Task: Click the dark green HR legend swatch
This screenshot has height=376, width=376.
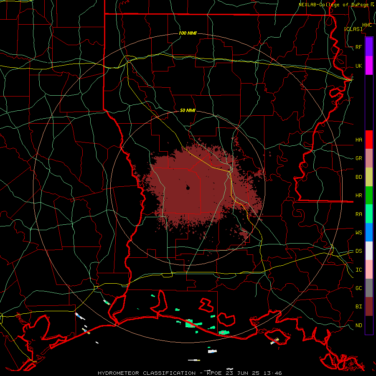Action: point(369,195)
